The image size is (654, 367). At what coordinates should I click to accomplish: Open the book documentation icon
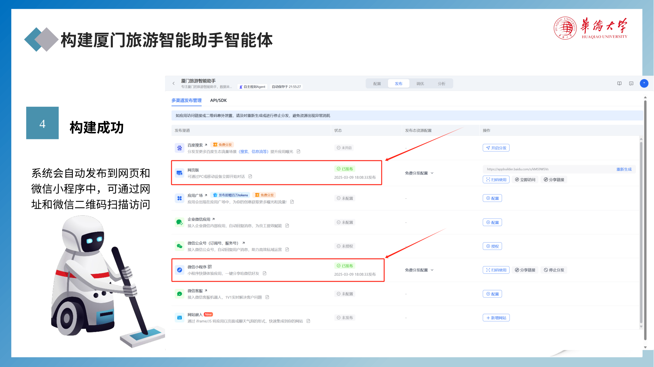tap(619, 84)
